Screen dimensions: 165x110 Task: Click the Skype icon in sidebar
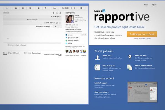point(66,44)
